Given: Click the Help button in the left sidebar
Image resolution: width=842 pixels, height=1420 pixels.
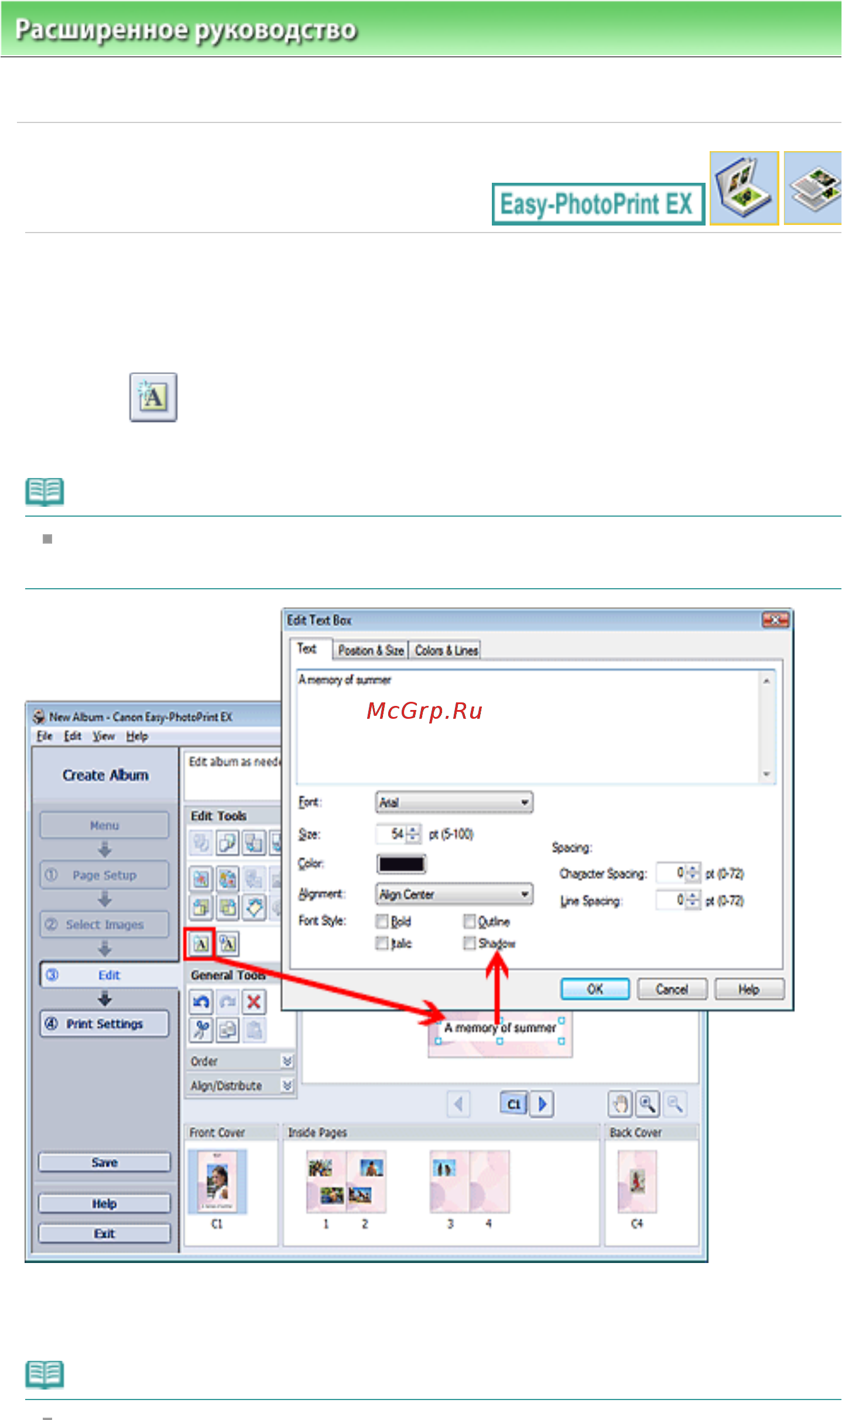Looking at the screenshot, I should [x=105, y=1204].
